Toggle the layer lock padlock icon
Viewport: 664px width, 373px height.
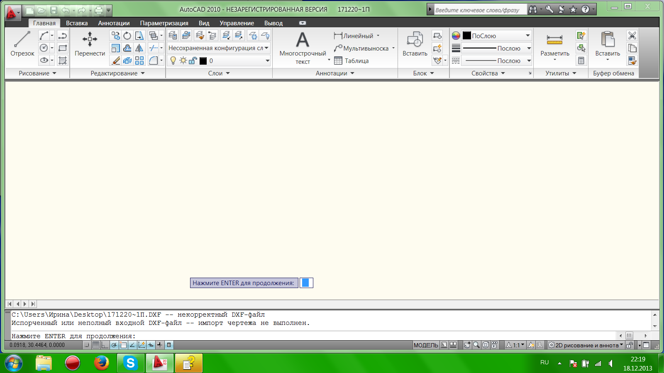point(193,61)
